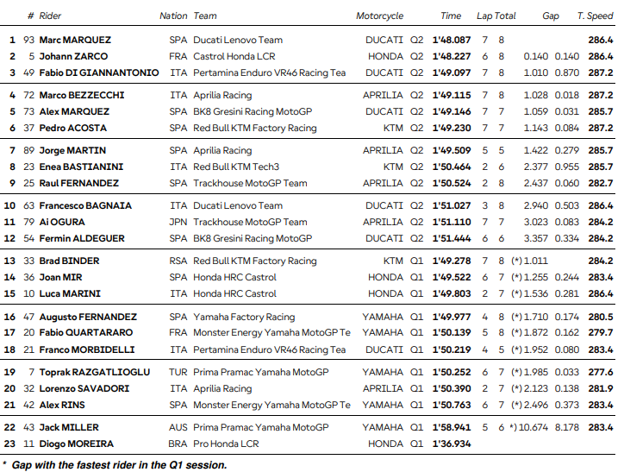
Task: Click the Lap Total column header
Action: [496, 16]
